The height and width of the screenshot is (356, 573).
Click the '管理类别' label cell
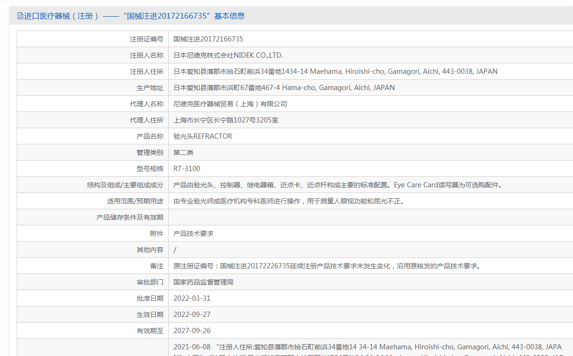pos(93,153)
